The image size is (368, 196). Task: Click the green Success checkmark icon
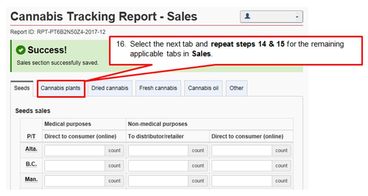coord(21,50)
